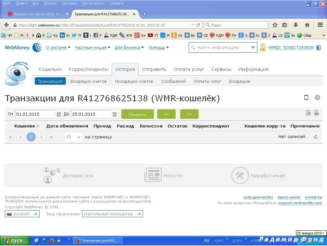Switch to mobile view icon near title
This screenshot has width=327, height=246.
(x=306, y=97)
